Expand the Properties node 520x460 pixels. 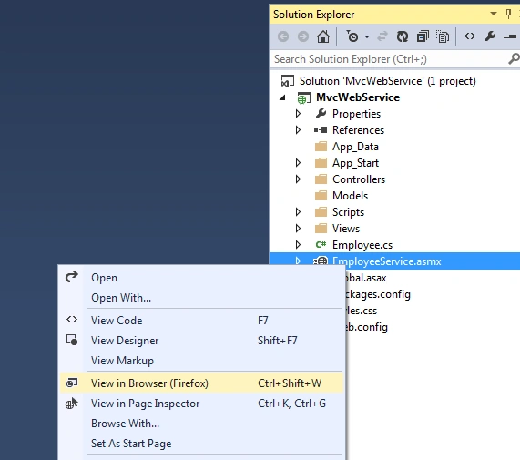[x=298, y=114]
